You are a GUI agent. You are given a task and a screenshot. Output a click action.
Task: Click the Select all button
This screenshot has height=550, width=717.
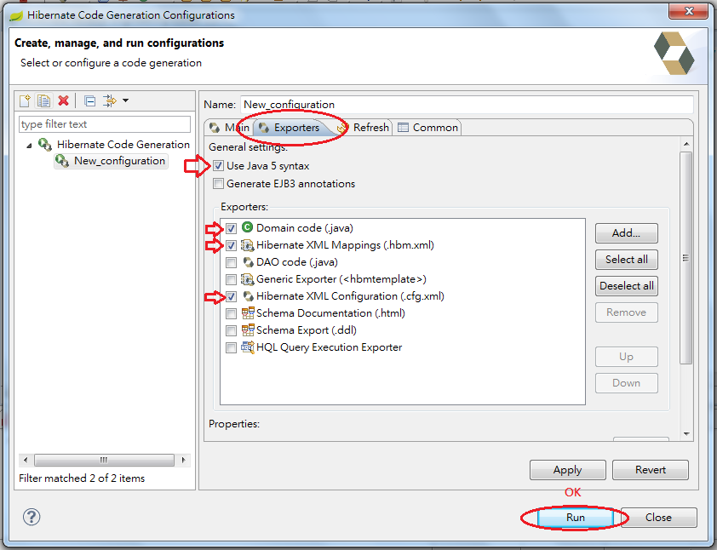pyautogui.click(x=626, y=260)
